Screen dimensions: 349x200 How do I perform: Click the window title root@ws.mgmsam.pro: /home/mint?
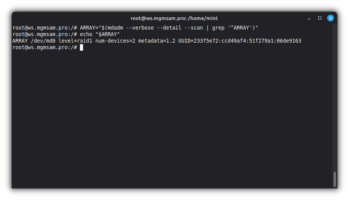[174, 18]
